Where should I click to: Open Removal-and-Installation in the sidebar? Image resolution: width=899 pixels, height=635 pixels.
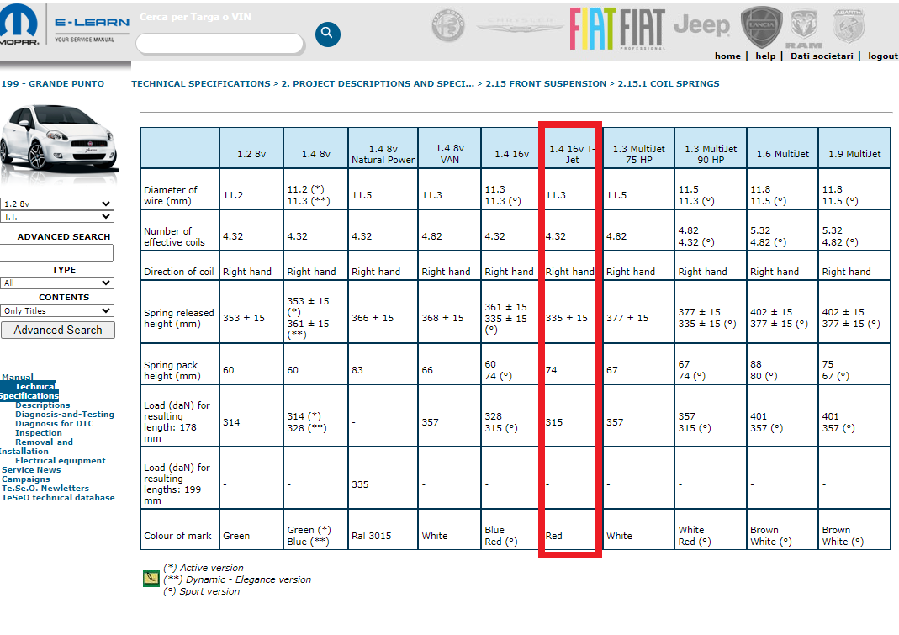click(38, 447)
